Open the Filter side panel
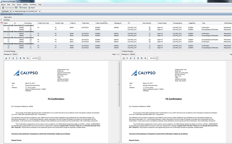232x144 pixels. [x=1, y=19]
